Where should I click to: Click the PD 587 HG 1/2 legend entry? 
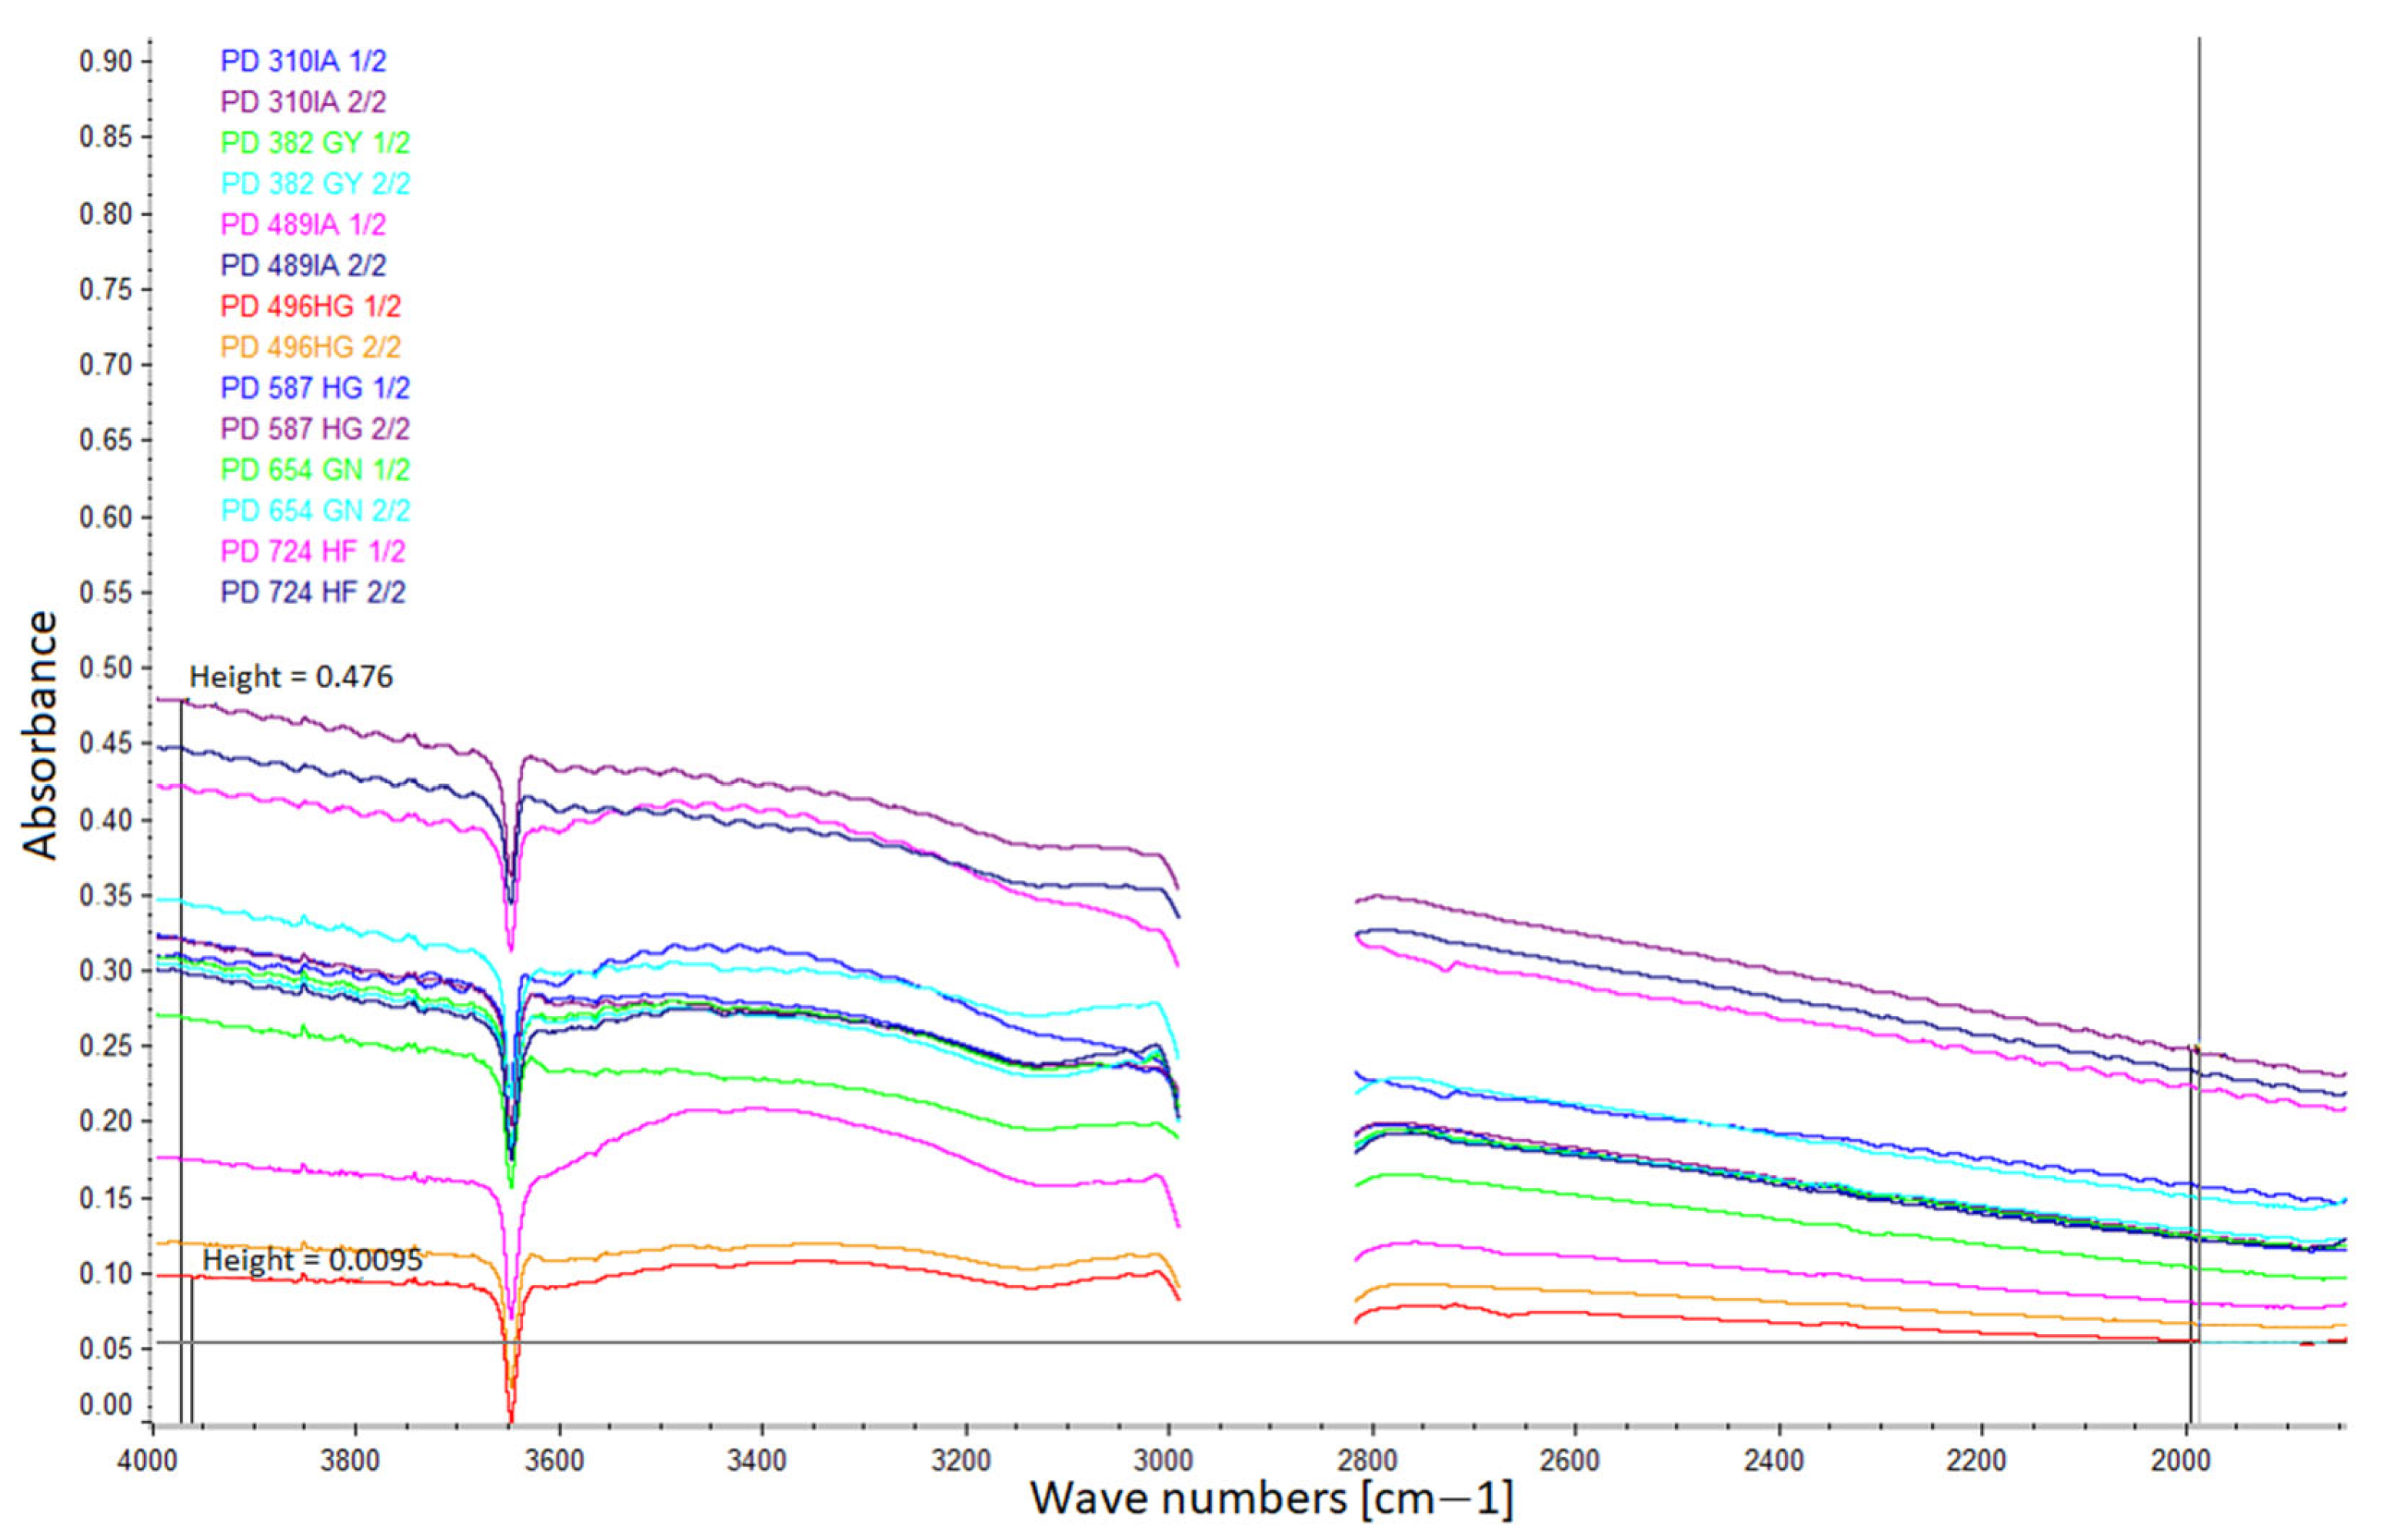point(315,388)
